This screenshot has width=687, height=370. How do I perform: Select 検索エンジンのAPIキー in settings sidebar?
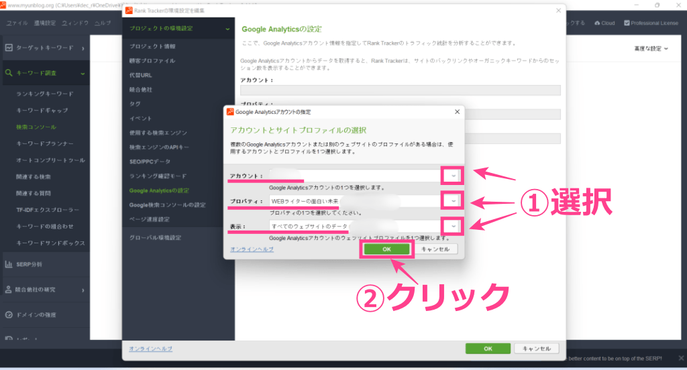pyautogui.click(x=159, y=147)
